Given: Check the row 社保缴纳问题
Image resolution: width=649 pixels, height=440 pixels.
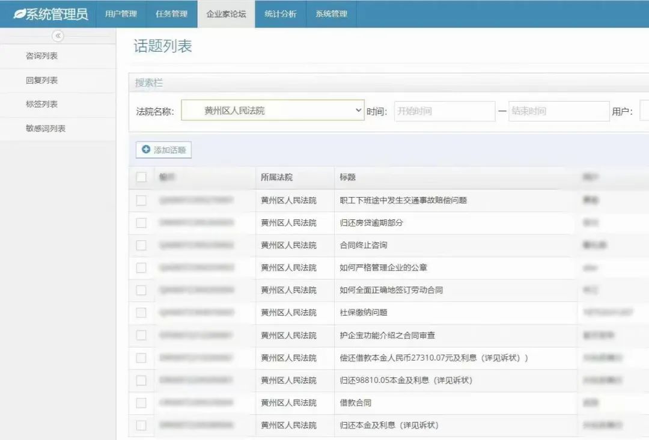Looking at the screenshot, I should [x=141, y=313].
